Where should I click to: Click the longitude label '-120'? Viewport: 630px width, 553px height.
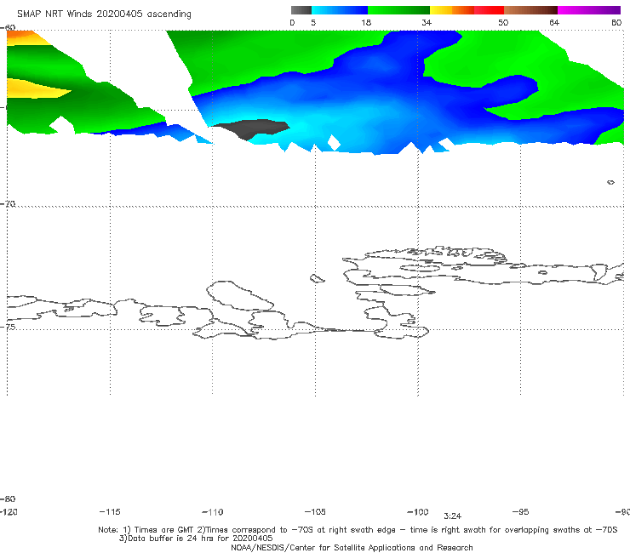pyautogui.click(x=9, y=511)
